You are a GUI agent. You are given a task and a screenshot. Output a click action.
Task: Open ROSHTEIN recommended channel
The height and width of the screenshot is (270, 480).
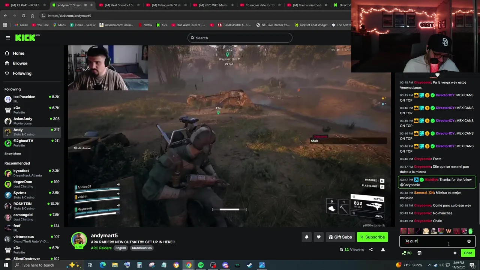pos(32,206)
